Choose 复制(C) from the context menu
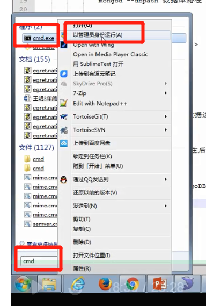Screen dimensions: 206x306 pyautogui.click(x=82, y=229)
